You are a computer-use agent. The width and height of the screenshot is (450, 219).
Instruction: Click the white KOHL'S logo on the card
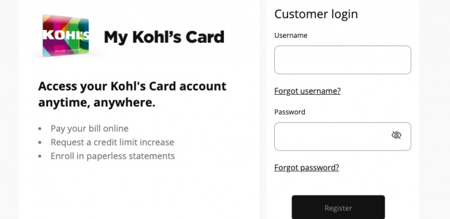(x=66, y=35)
